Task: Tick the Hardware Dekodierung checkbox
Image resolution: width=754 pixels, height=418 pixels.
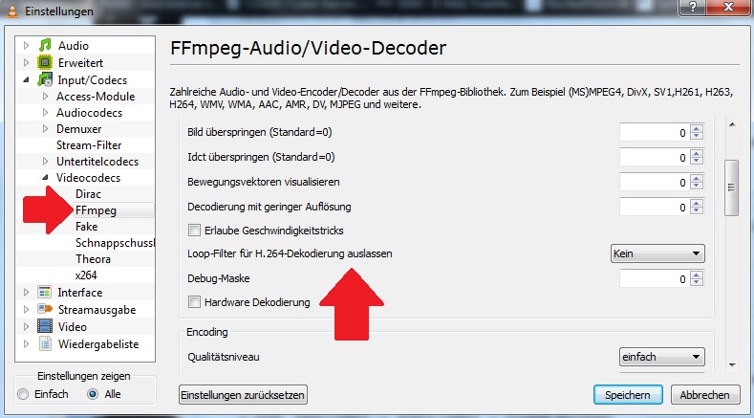Action: point(194,302)
